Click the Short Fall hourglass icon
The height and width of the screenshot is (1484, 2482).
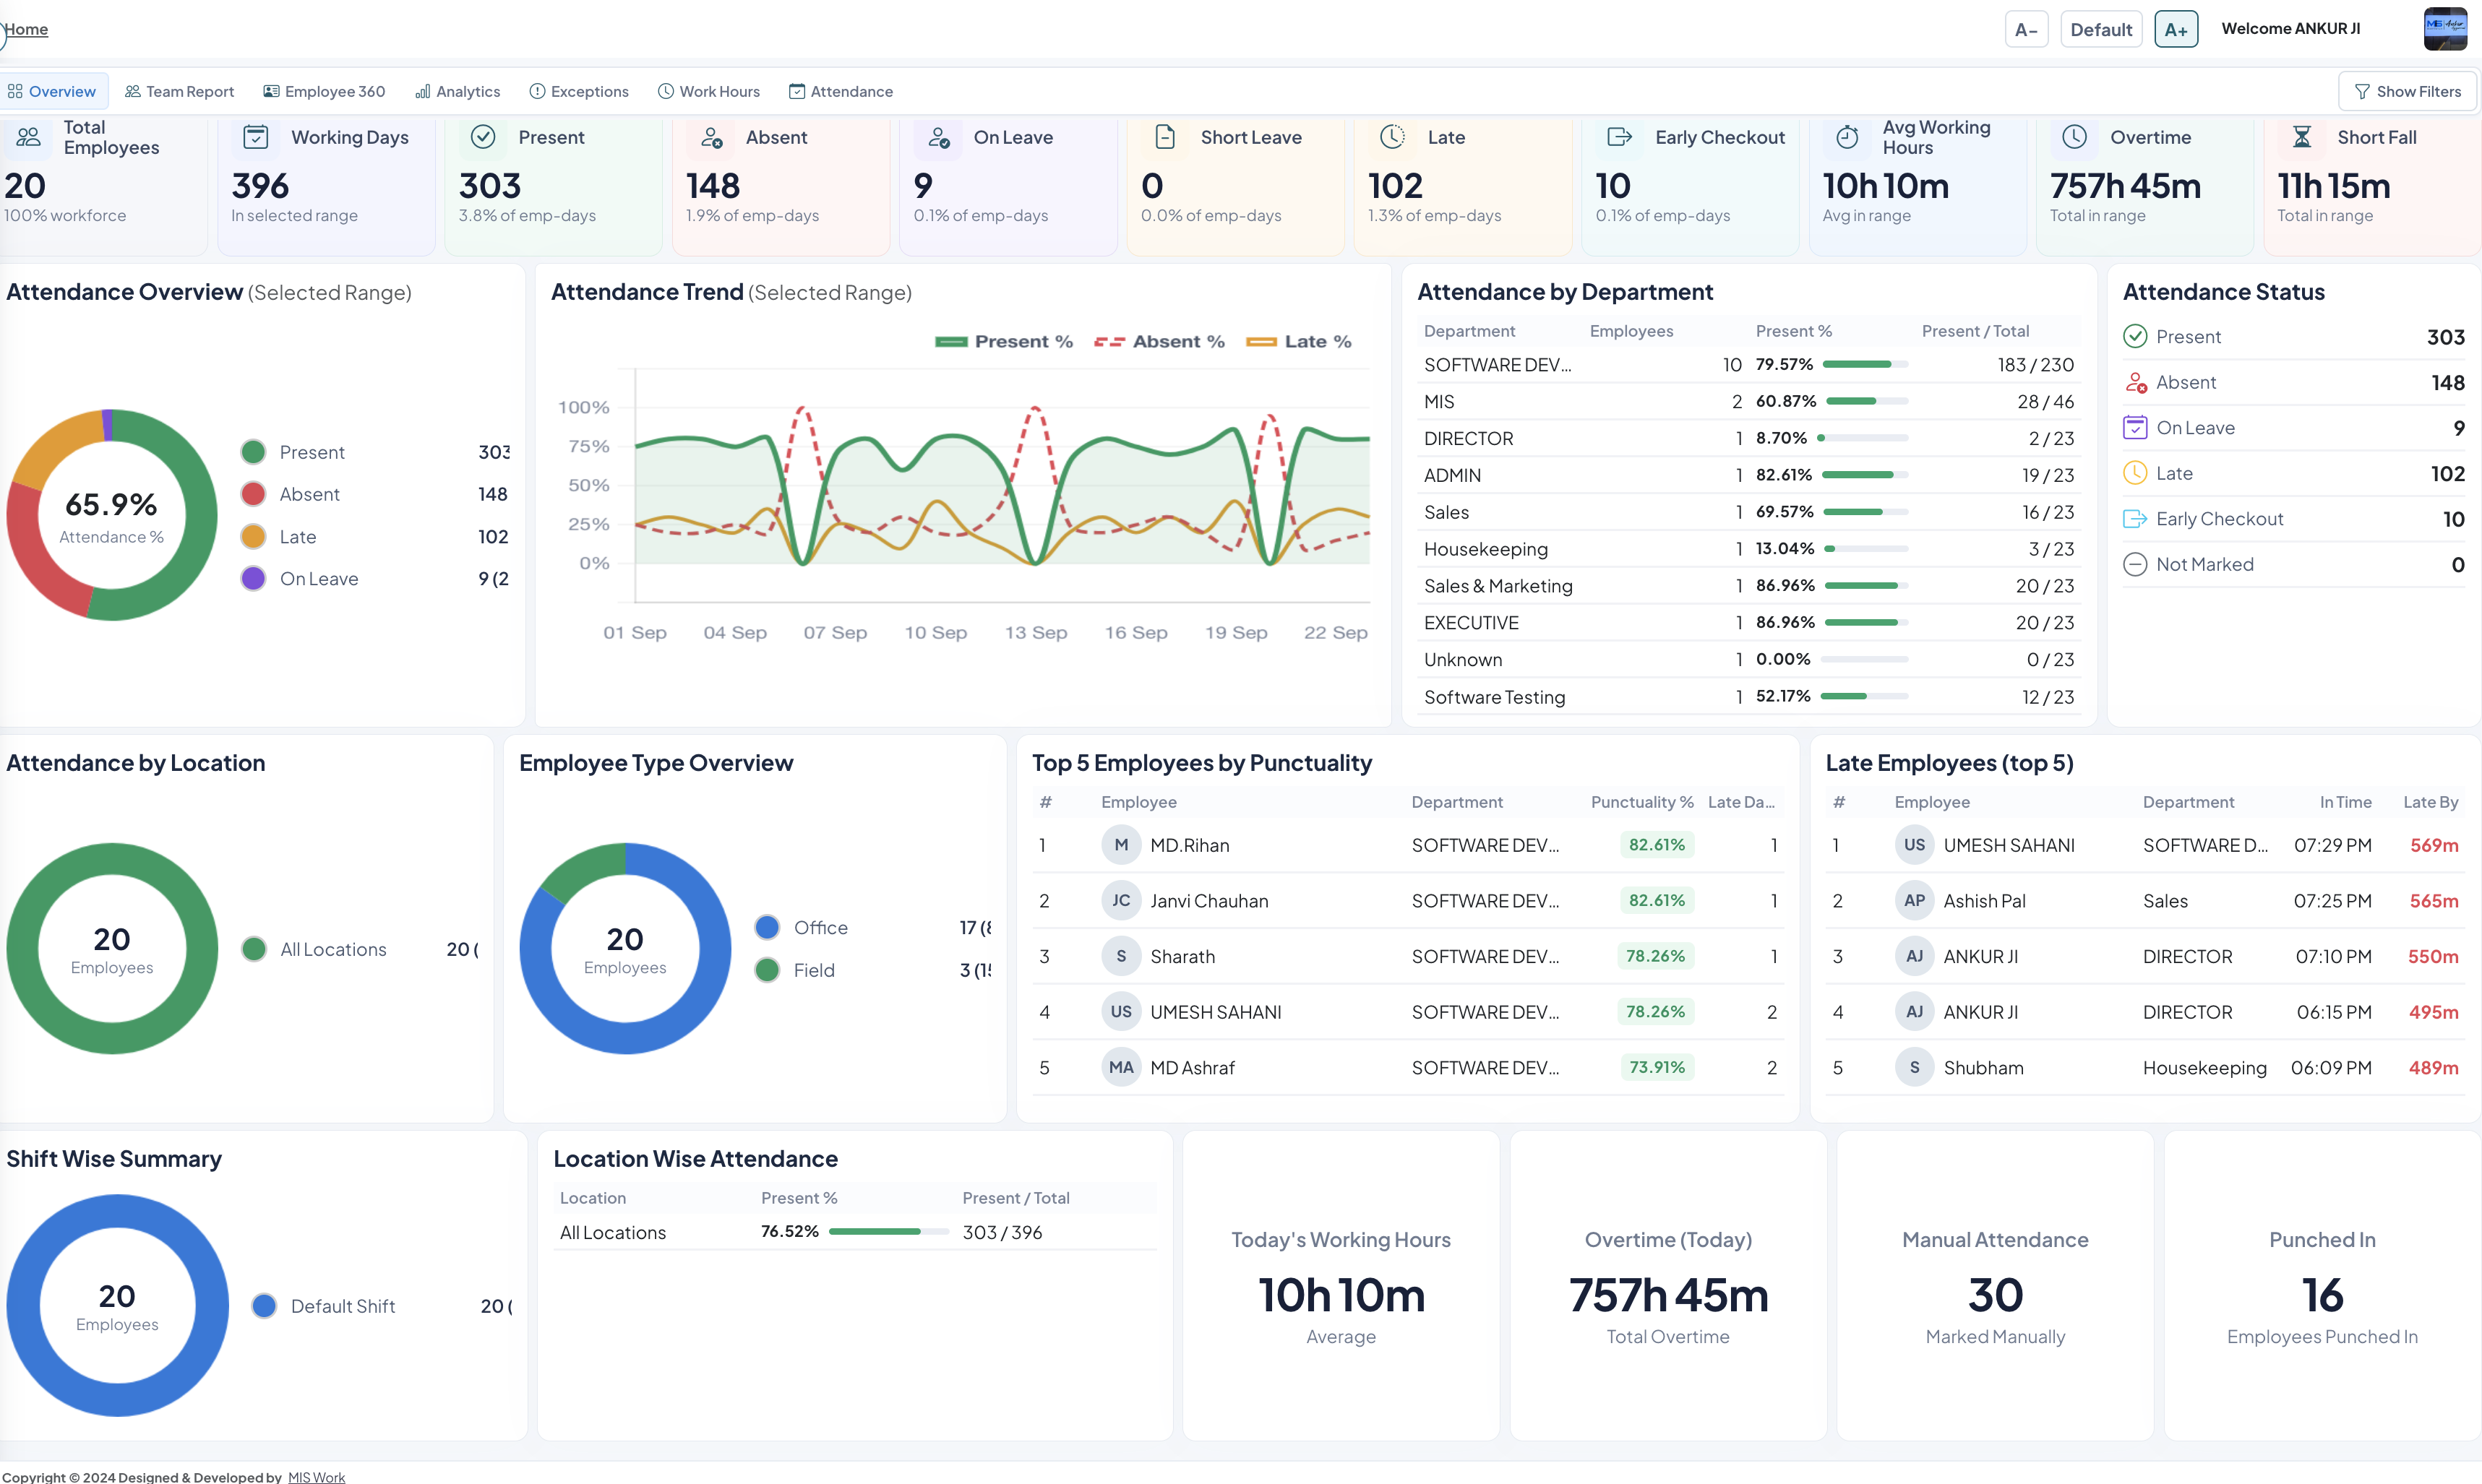click(x=2302, y=137)
